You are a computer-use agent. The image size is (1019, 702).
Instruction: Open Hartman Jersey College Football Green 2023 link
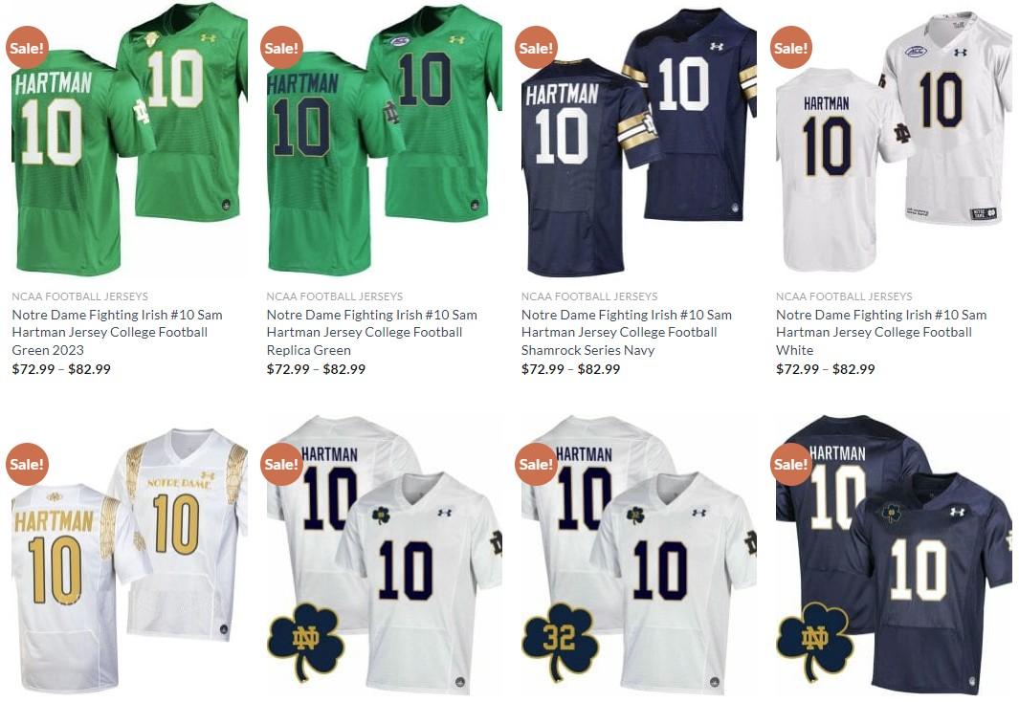click(x=117, y=332)
